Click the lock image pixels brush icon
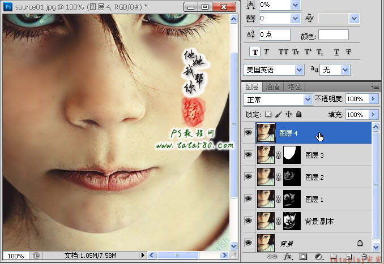The height and width of the screenshot is (264, 384). [279, 114]
